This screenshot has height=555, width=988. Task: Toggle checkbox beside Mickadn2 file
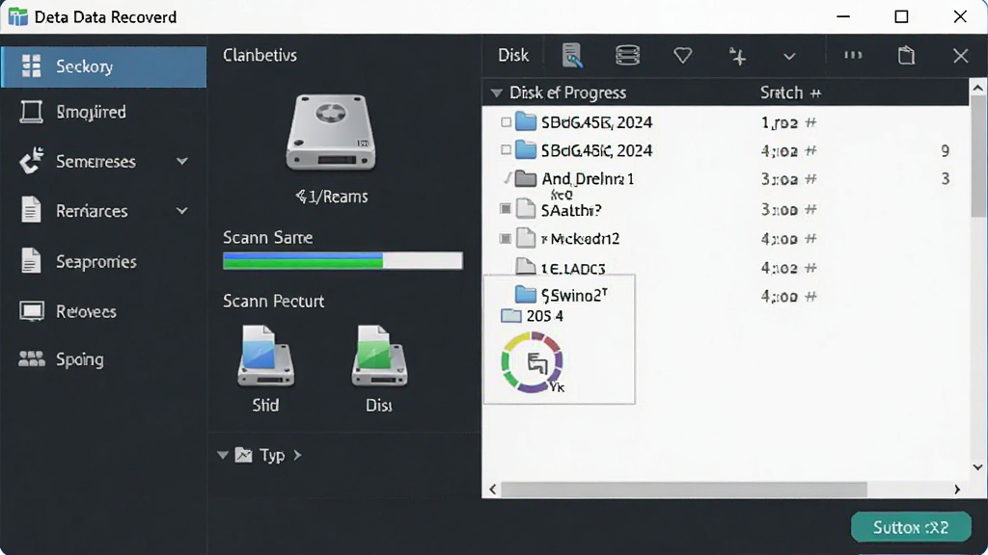coord(506,239)
